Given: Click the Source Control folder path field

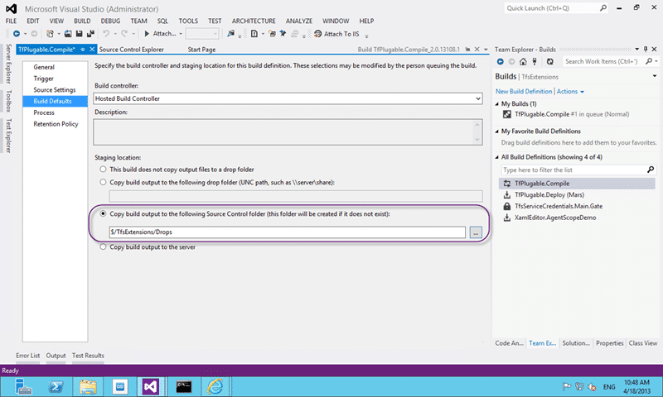Looking at the screenshot, I should click(287, 232).
